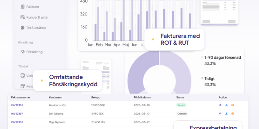The height and width of the screenshot is (129, 259).
Task: Click the orange note icon for INV 12357
Action: tap(232, 114)
